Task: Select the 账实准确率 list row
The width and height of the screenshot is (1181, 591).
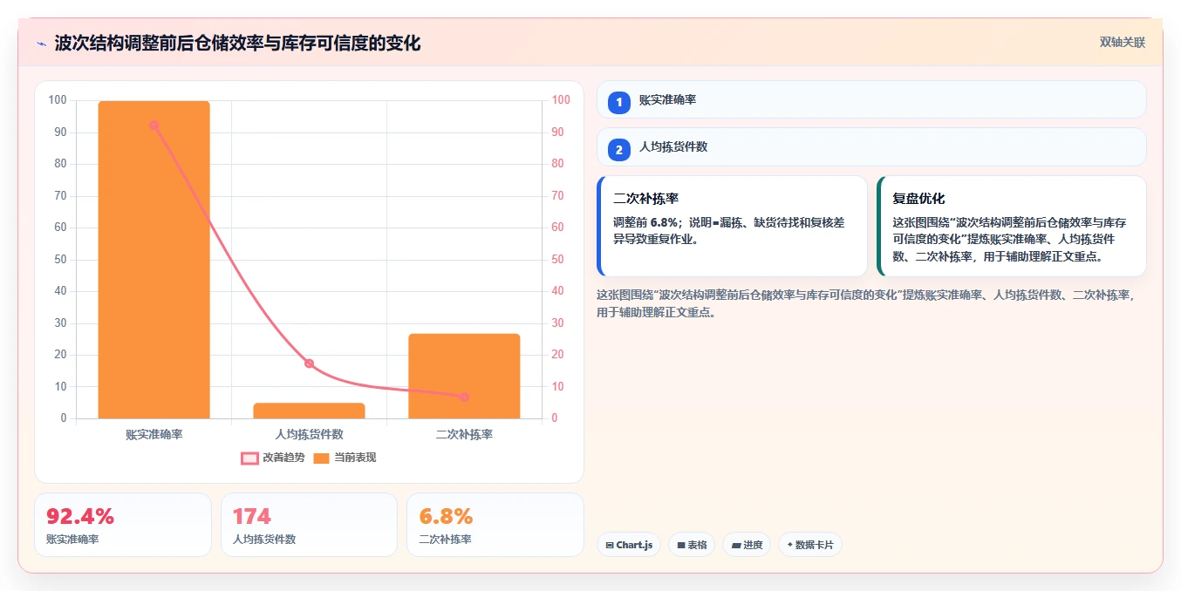Action: (871, 99)
